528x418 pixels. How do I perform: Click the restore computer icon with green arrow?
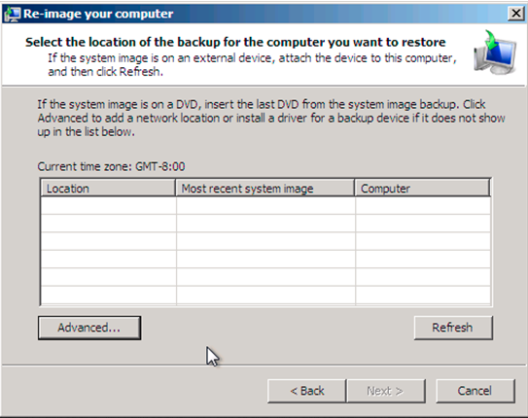click(495, 52)
